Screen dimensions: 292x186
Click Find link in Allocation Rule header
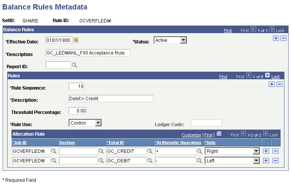pyautogui.click(x=208, y=135)
